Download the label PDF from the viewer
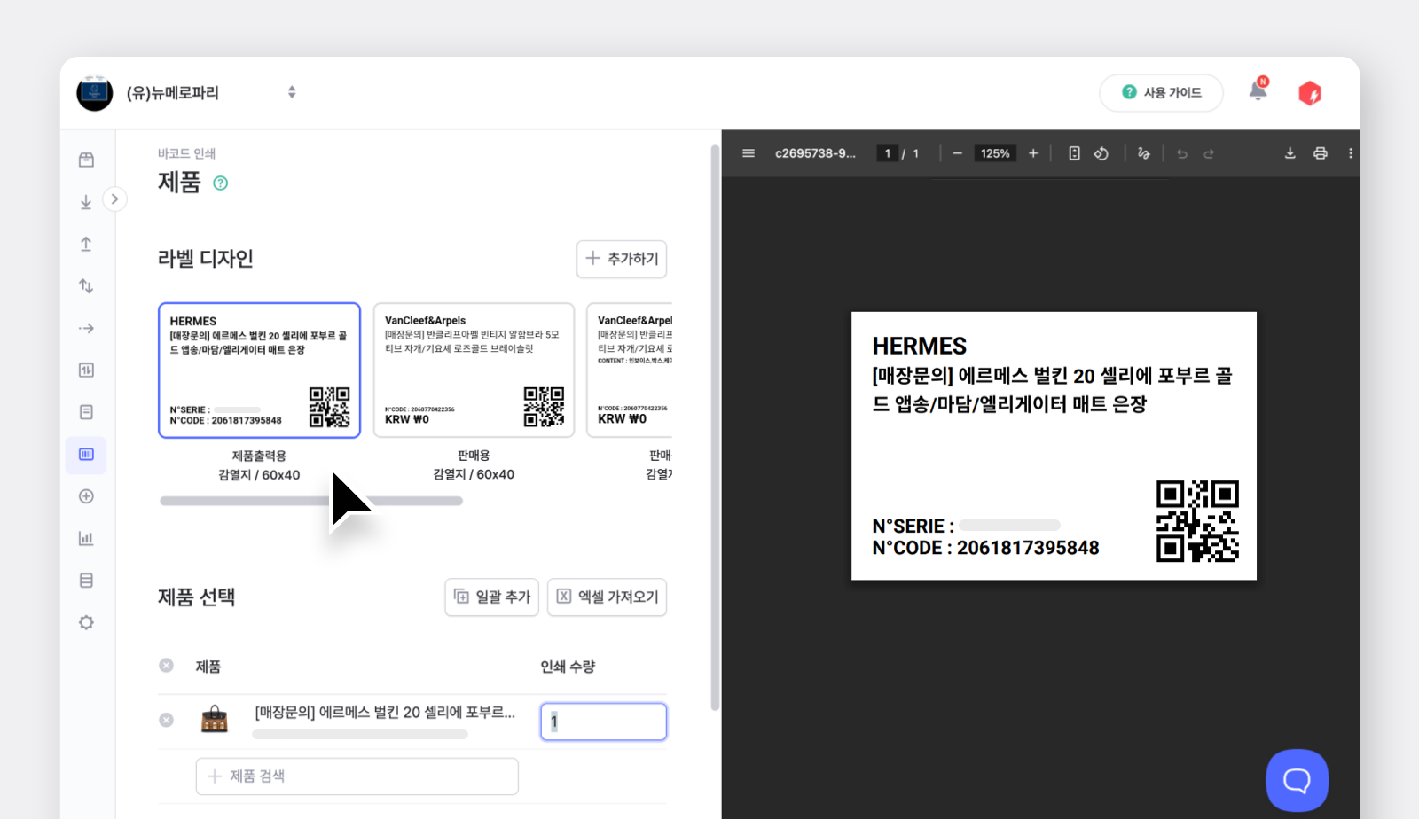 tap(1290, 152)
